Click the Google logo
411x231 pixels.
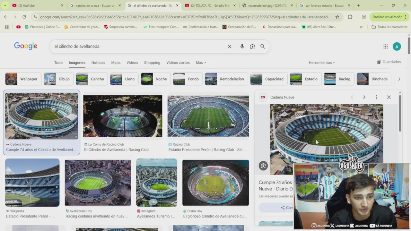coord(26,46)
